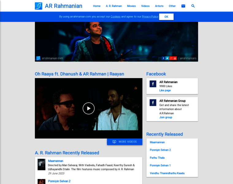Open the Privacy Policy link

click(150, 17)
